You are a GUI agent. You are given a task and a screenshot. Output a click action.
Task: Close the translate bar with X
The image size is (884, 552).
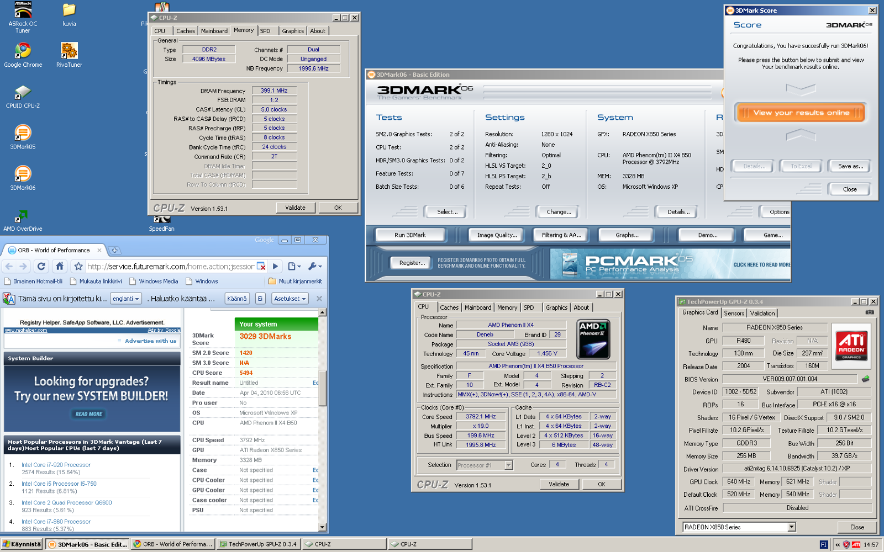(x=319, y=299)
